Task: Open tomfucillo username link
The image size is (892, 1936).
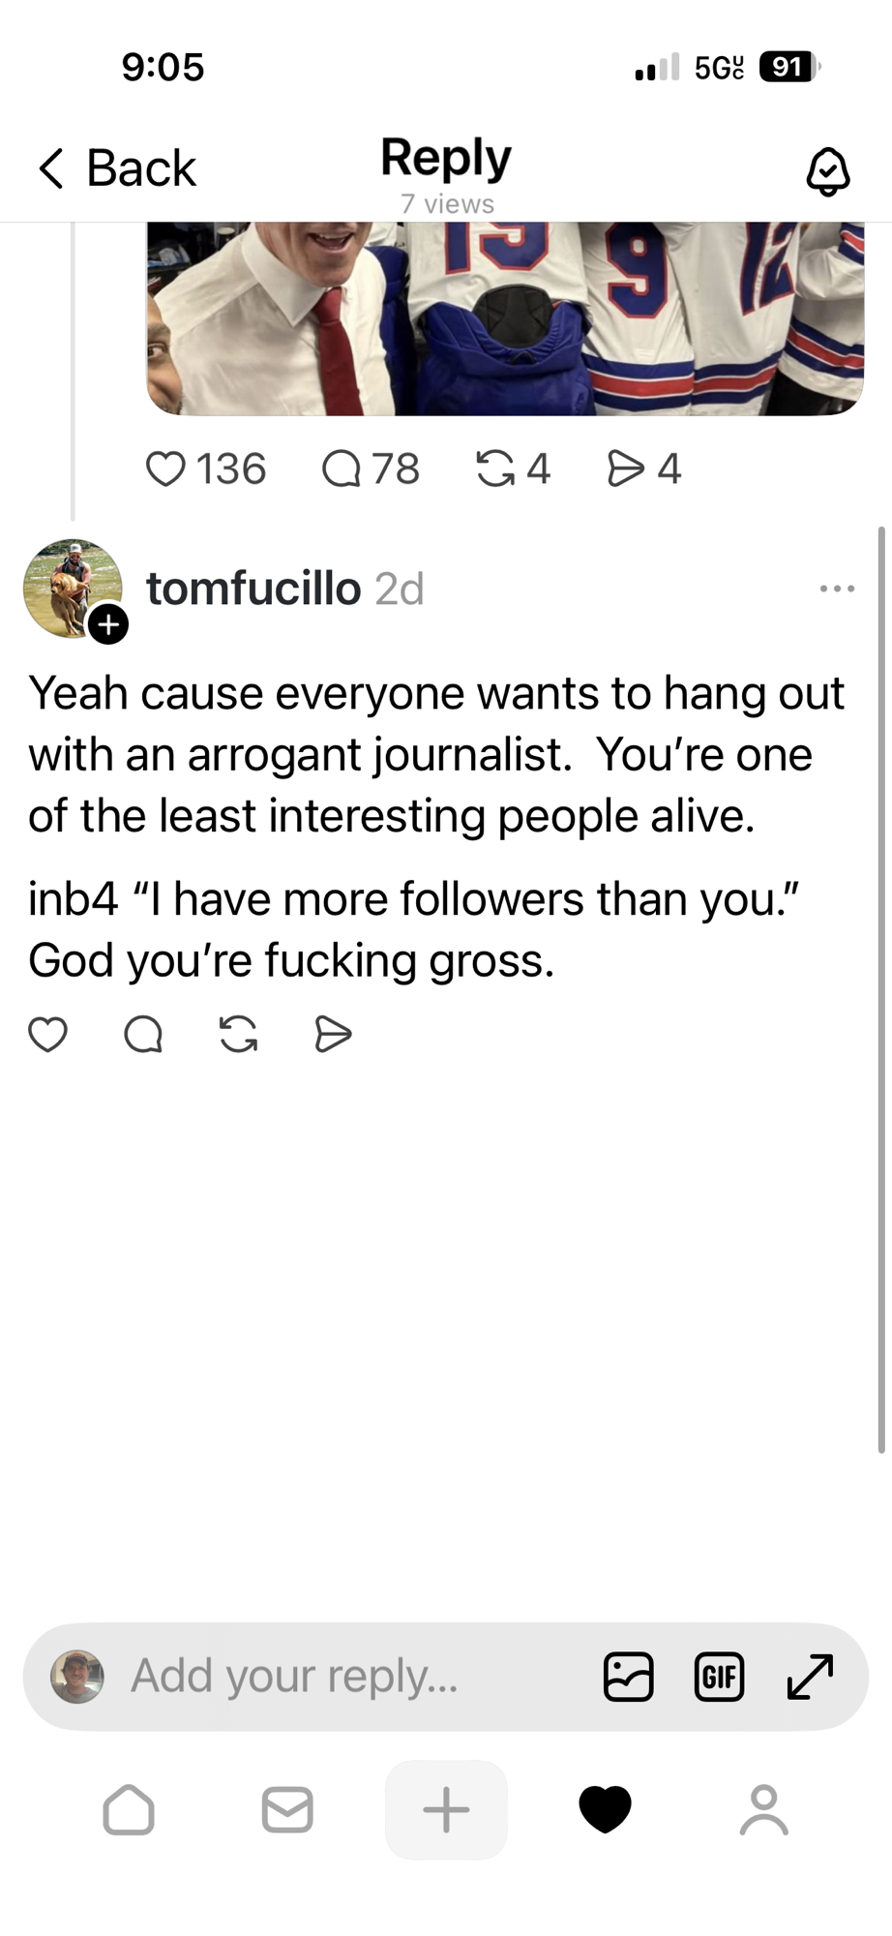Action: point(253,589)
